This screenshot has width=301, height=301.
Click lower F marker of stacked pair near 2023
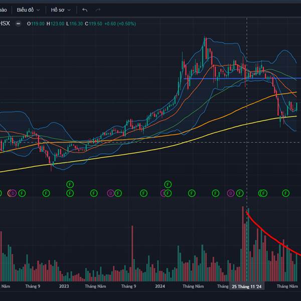[70, 193]
